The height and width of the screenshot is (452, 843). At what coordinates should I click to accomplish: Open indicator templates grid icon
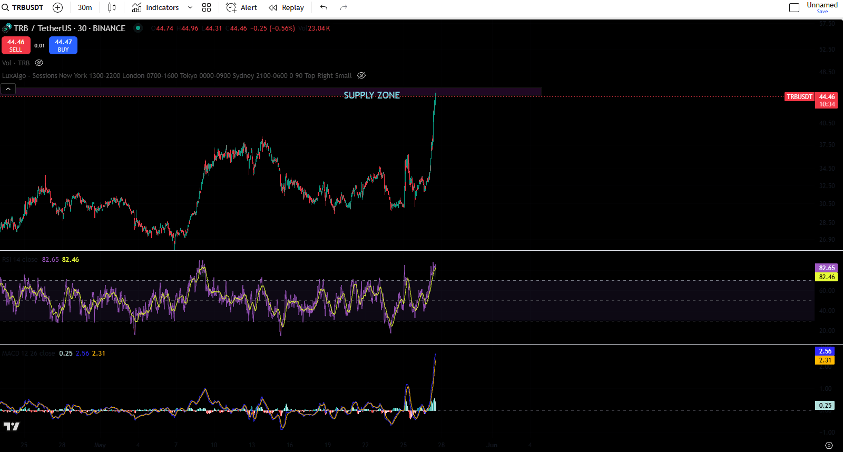pyautogui.click(x=207, y=7)
